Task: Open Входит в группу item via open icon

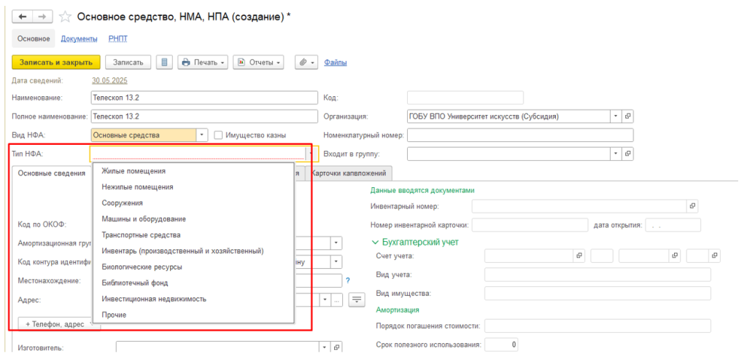Action: (x=628, y=154)
